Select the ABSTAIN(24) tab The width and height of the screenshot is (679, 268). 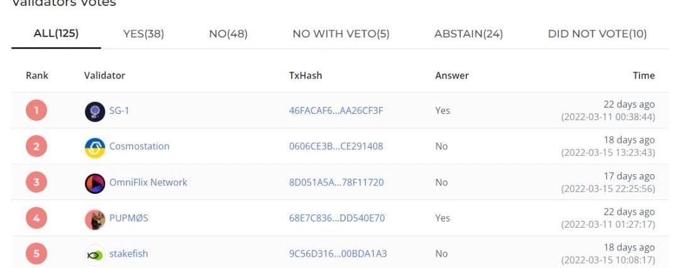point(468,34)
